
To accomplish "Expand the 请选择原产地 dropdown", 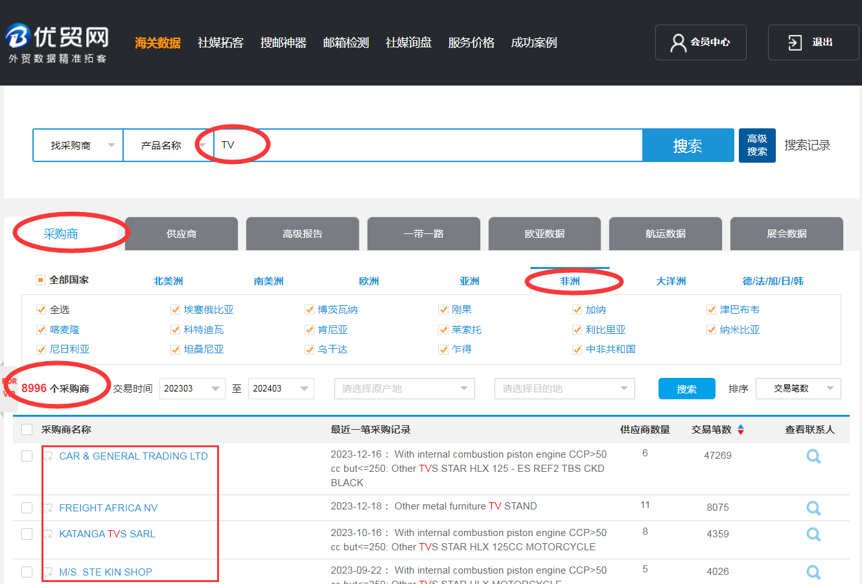I will point(404,389).
